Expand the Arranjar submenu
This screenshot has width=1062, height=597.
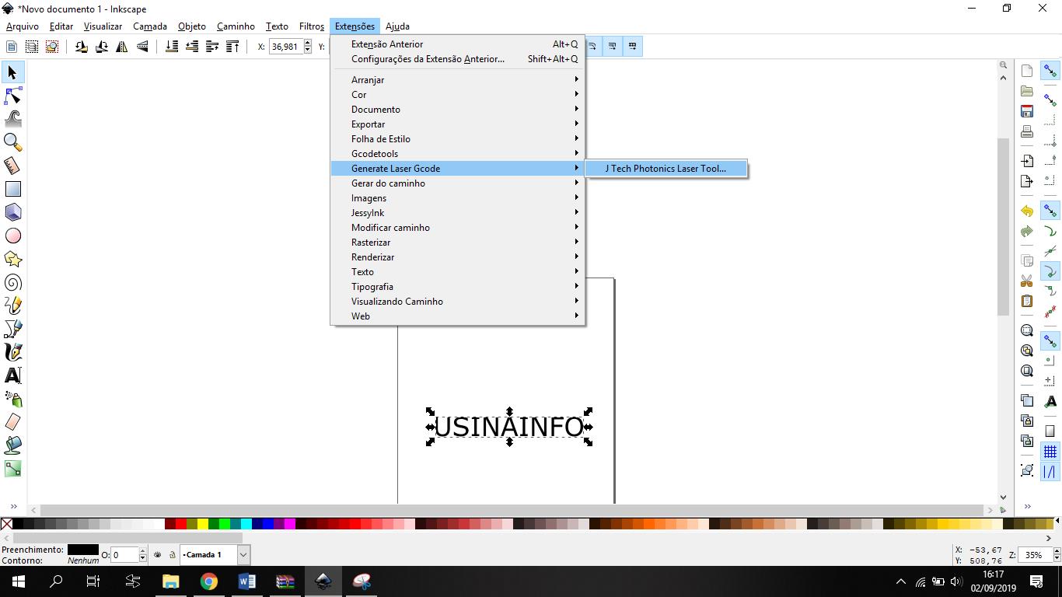[x=458, y=80]
